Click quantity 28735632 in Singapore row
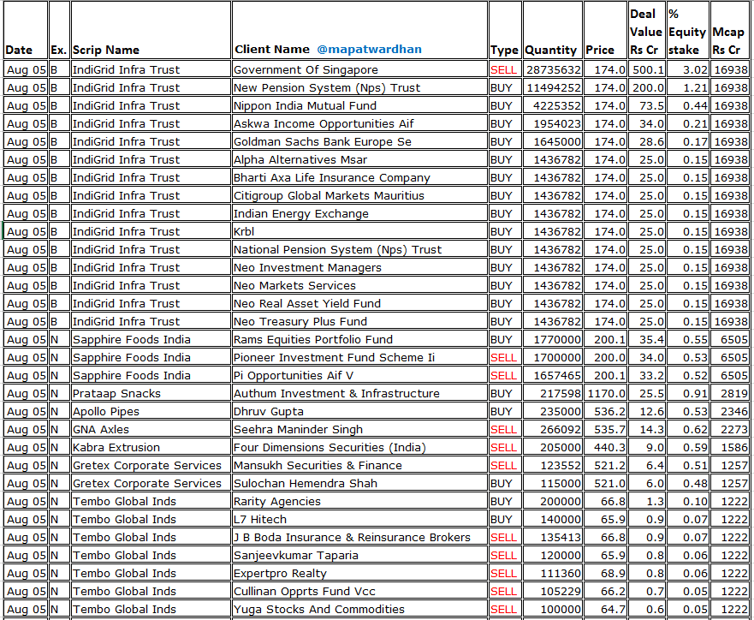 click(x=553, y=69)
